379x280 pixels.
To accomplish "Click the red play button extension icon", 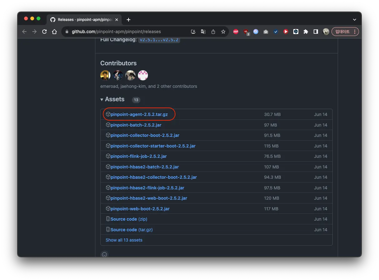I will 286,32.
